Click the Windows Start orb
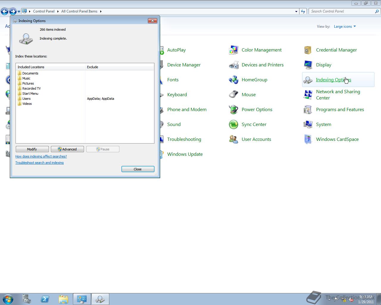Screen dimensions: 381x305 click(8, 299)
